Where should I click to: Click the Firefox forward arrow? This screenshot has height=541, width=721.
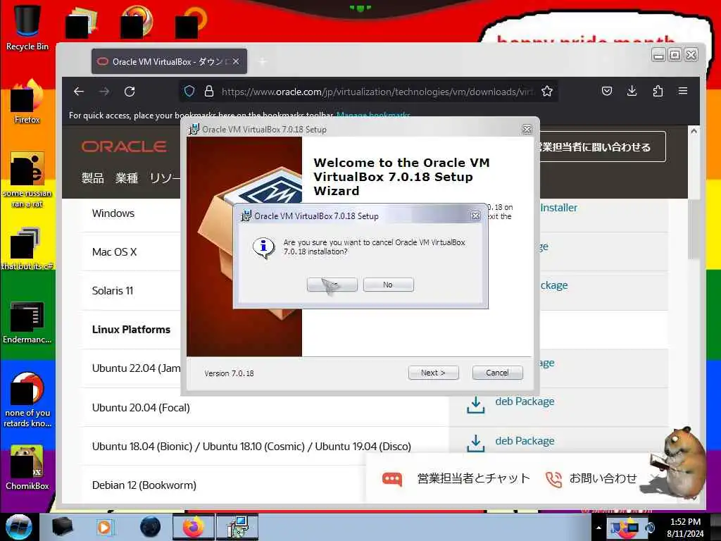[x=104, y=92]
